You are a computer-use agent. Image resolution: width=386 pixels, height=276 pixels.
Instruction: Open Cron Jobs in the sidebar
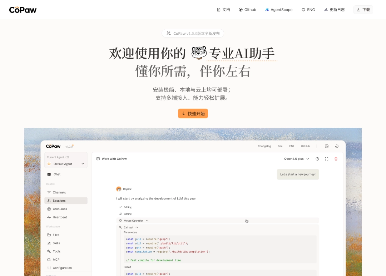pos(60,209)
